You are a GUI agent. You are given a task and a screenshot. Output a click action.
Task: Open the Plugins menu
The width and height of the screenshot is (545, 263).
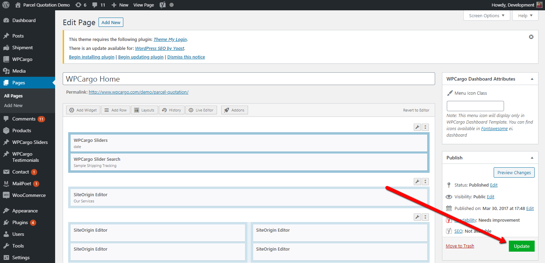[x=28, y=222]
